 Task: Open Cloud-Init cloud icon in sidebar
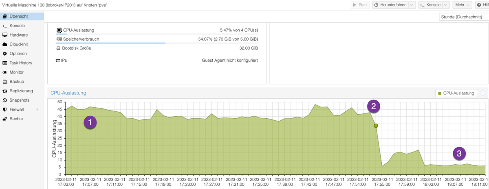click(5, 44)
